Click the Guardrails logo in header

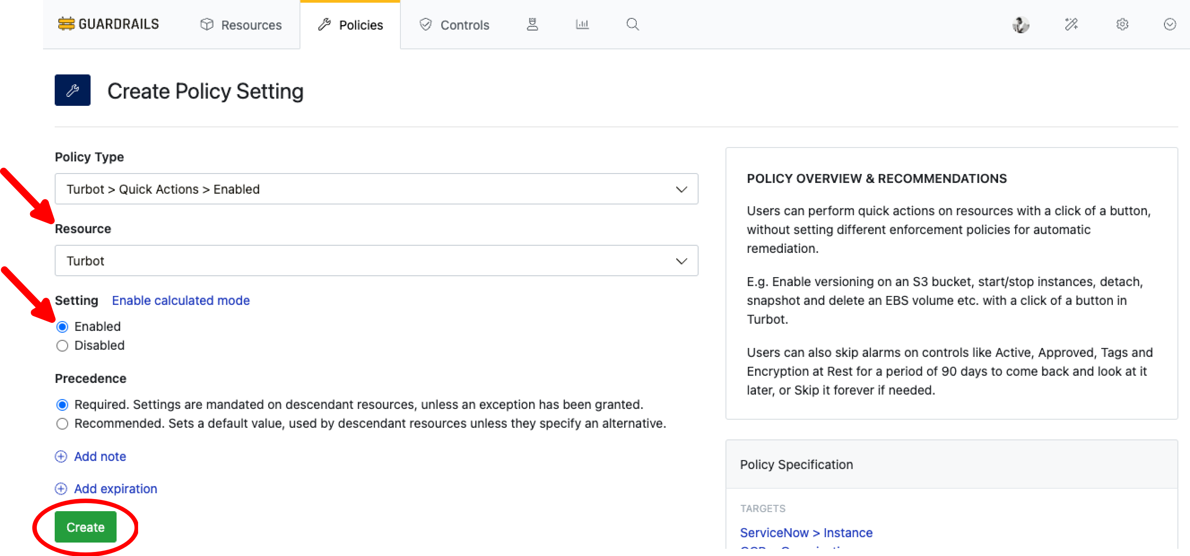coord(108,24)
